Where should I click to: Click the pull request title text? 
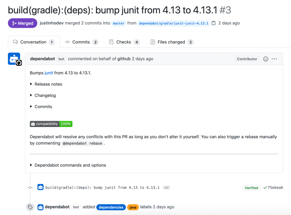pyautogui.click(x=112, y=10)
